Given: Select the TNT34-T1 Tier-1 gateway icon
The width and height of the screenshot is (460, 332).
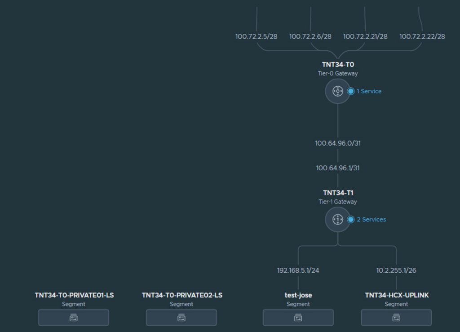Looking at the screenshot, I should (x=337, y=219).
